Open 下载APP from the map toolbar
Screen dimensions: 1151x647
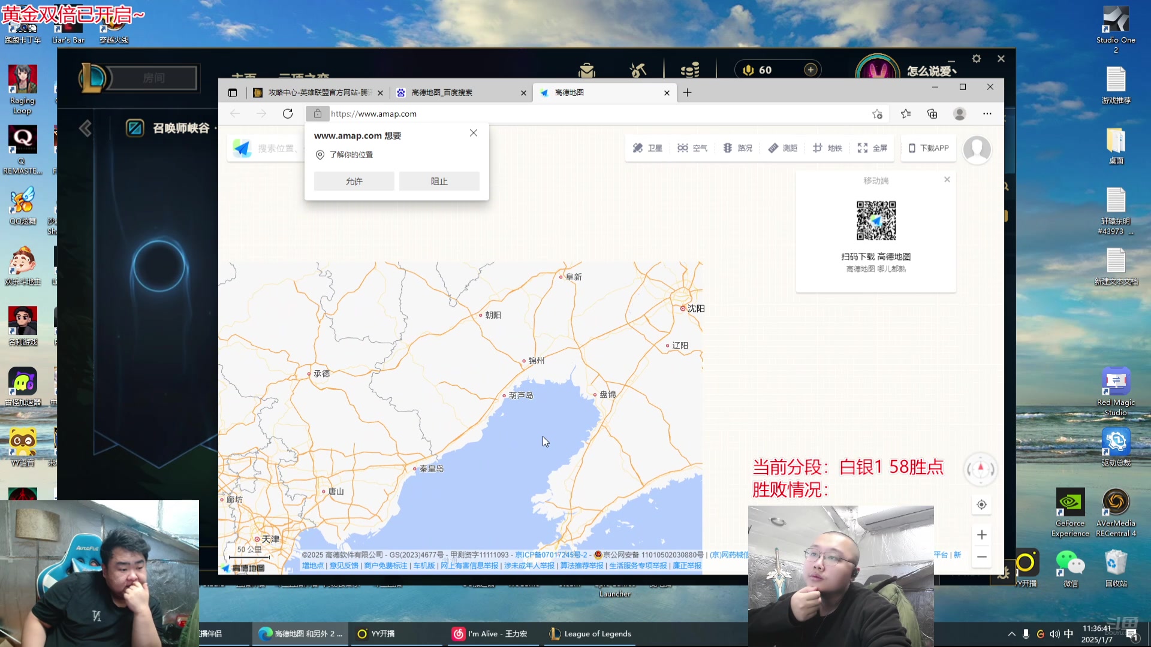pyautogui.click(x=928, y=148)
